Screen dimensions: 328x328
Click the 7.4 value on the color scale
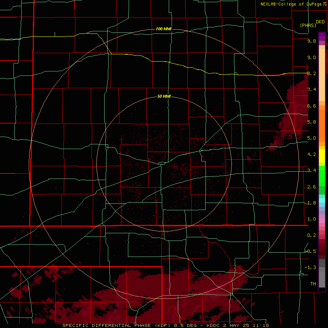pyautogui.click(x=312, y=90)
